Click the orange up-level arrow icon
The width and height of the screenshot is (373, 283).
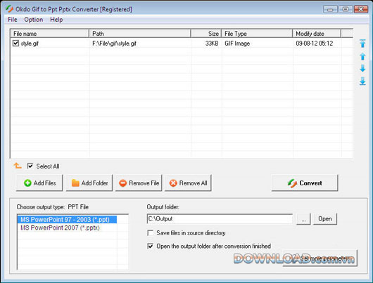[x=18, y=166]
